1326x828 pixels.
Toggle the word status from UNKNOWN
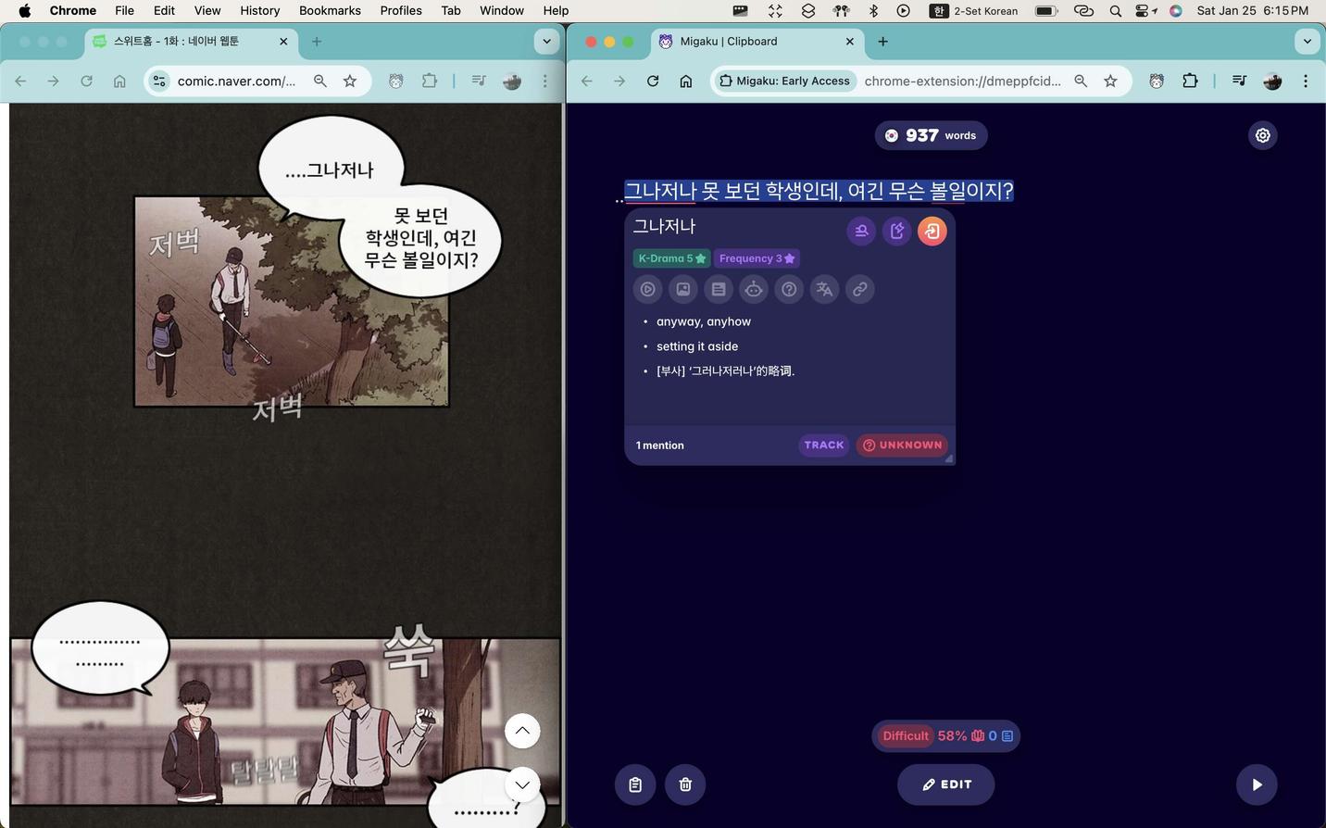tap(901, 445)
